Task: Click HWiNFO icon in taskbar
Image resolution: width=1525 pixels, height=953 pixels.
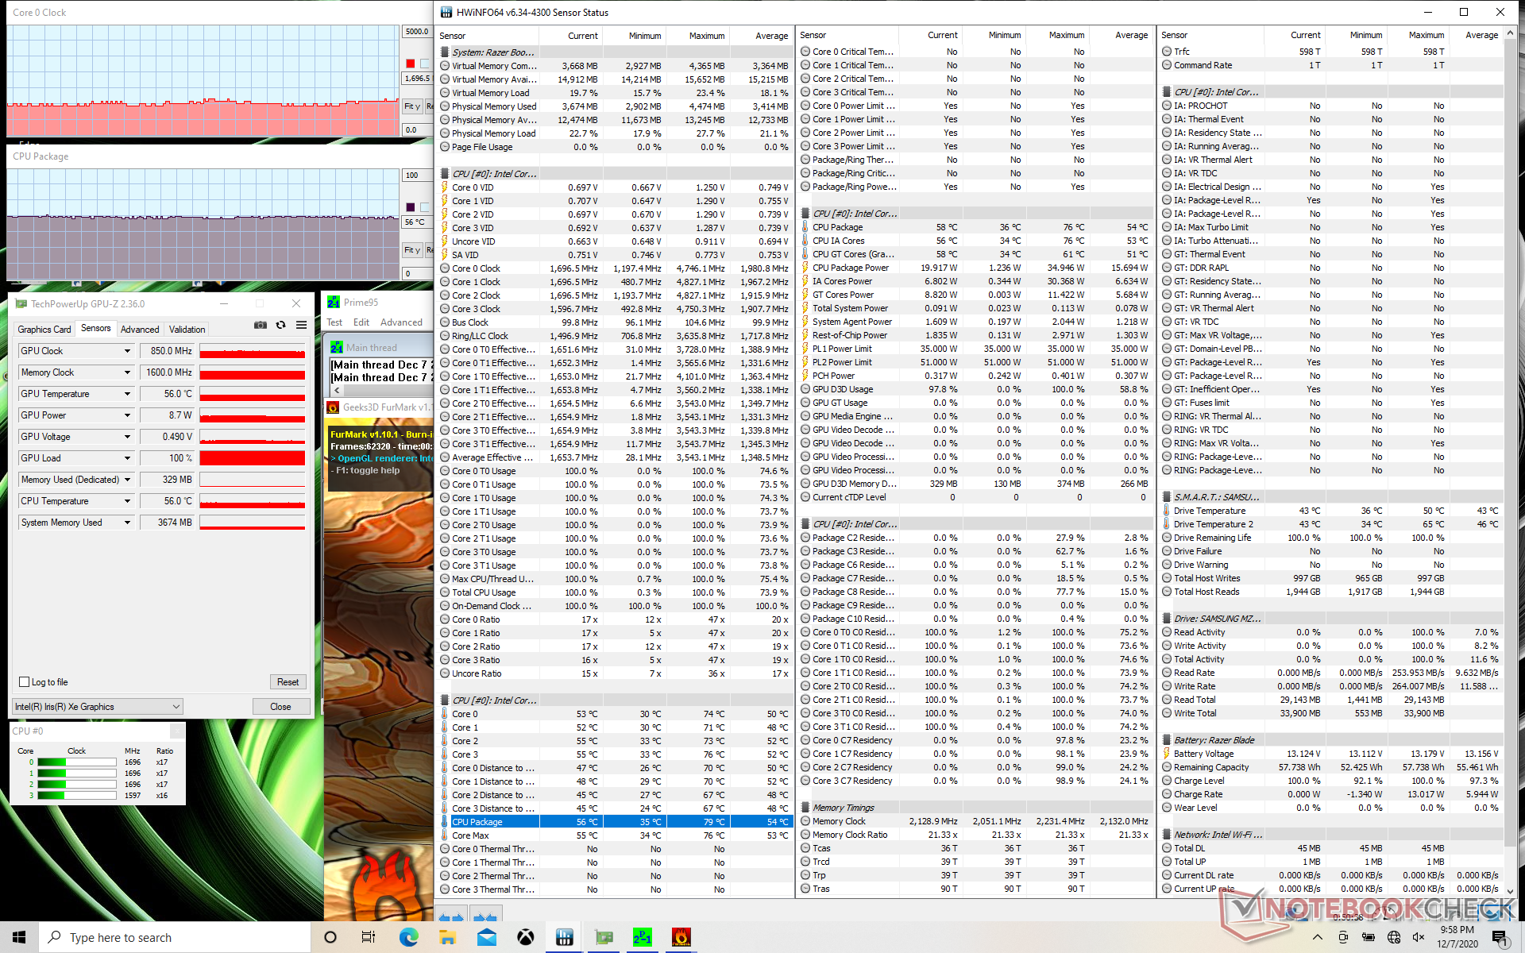Action: click(564, 937)
